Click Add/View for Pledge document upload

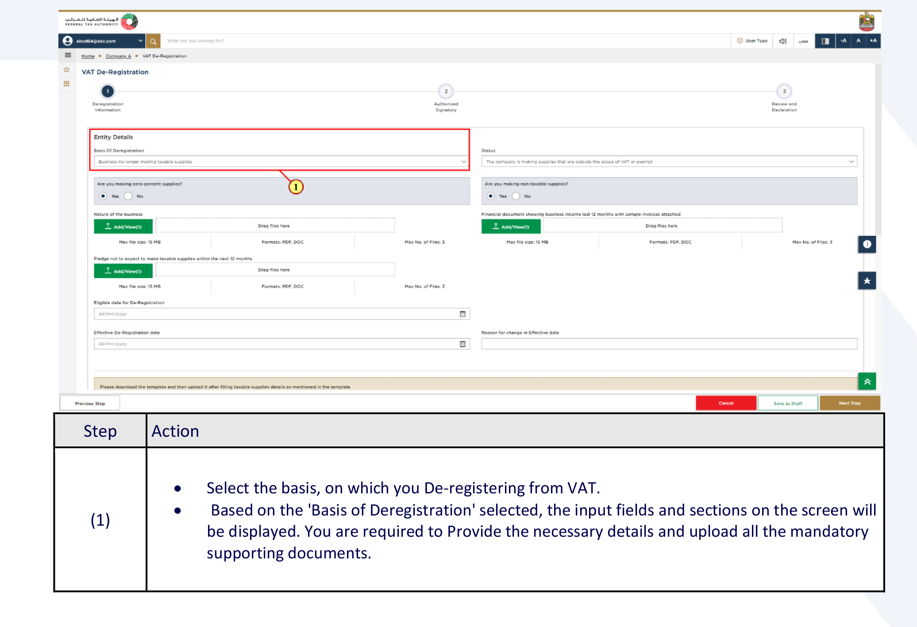[x=123, y=271]
